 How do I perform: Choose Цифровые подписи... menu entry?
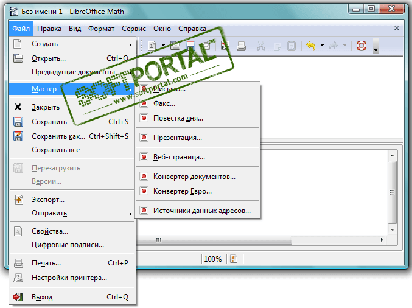pos(72,245)
